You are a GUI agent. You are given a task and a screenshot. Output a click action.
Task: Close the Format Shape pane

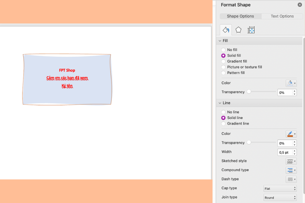[x=300, y=5]
